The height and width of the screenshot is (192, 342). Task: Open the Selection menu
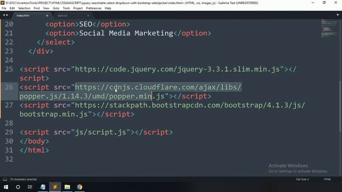tap(24, 9)
